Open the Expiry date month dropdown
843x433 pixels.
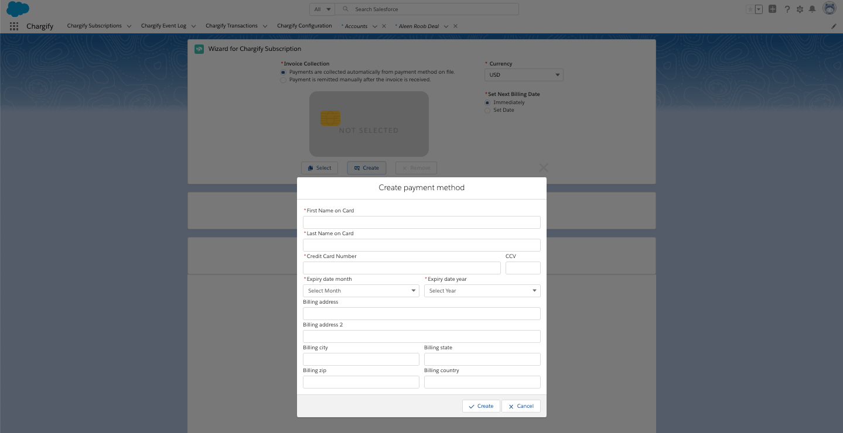click(x=361, y=291)
